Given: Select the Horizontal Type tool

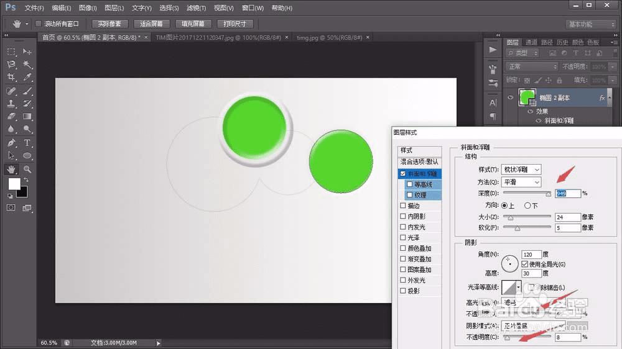Looking at the screenshot, I should tap(27, 143).
